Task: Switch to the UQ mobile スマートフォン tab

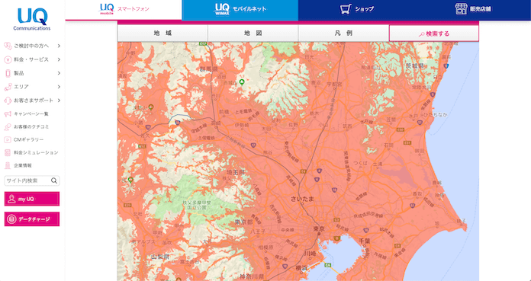Action: (x=124, y=10)
